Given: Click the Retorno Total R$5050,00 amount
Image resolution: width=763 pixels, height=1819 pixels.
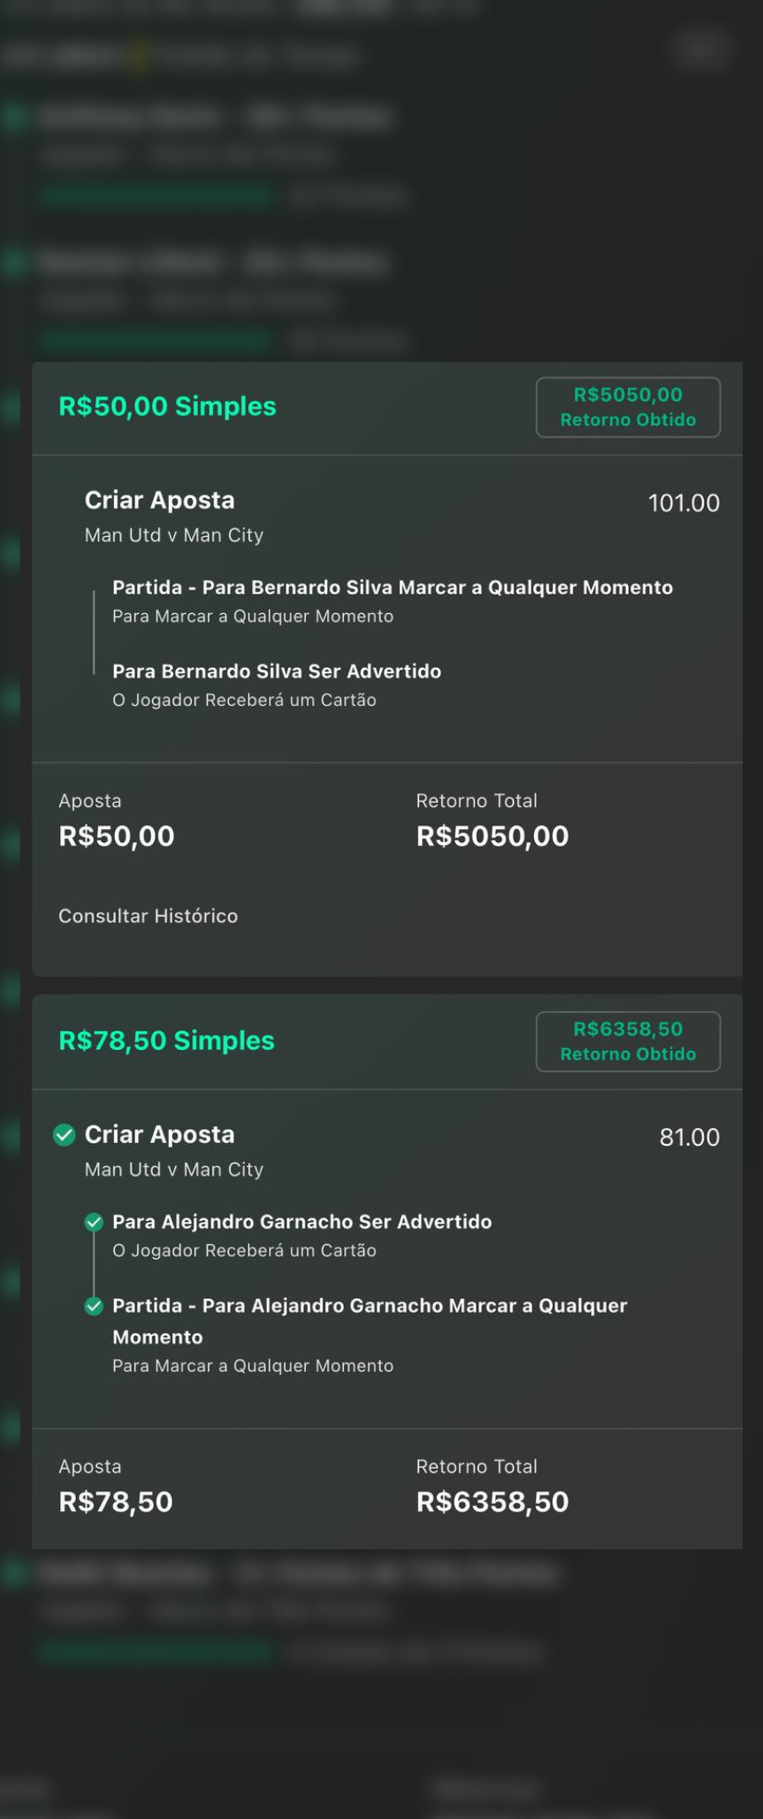Looking at the screenshot, I should click(x=492, y=836).
